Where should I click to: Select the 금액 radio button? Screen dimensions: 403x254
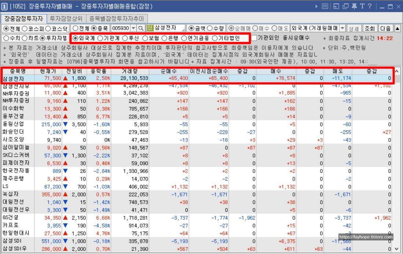click(x=191, y=28)
